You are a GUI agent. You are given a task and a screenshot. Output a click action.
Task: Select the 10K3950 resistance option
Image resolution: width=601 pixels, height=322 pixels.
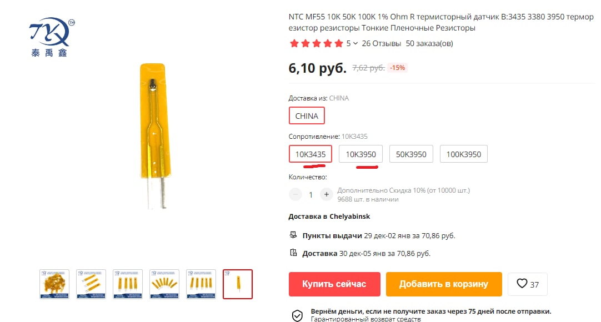click(x=360, y=154)
